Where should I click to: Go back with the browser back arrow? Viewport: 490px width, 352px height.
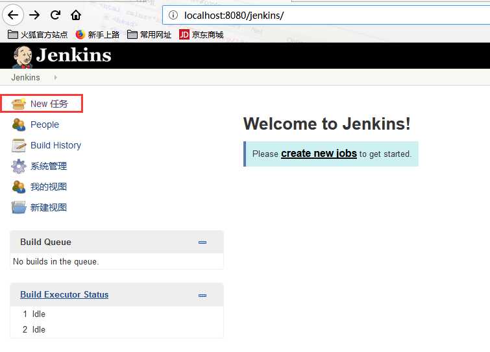pyautogui.click(x=13, y=15)
